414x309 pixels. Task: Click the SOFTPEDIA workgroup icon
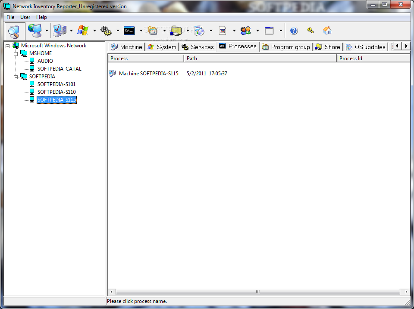click(24, 77)
